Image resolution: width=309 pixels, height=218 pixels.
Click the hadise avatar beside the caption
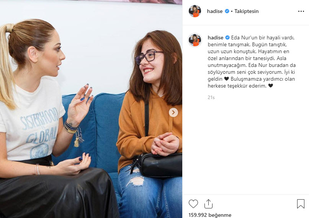pos(195,40)
